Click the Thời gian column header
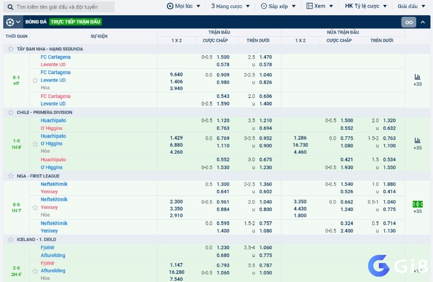This screenshot has height=282, width=433. [x=16, y=36]
